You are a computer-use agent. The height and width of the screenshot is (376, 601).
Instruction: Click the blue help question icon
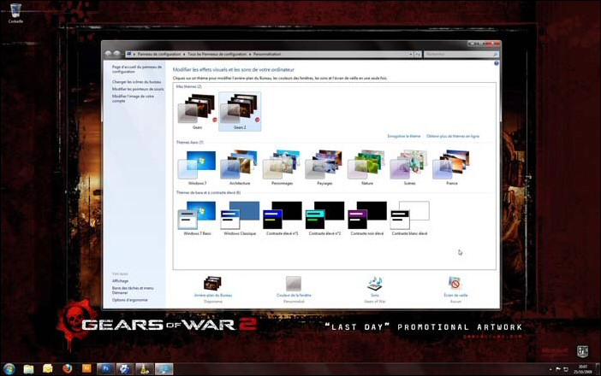pyautogui.click(x=497, y=63)
